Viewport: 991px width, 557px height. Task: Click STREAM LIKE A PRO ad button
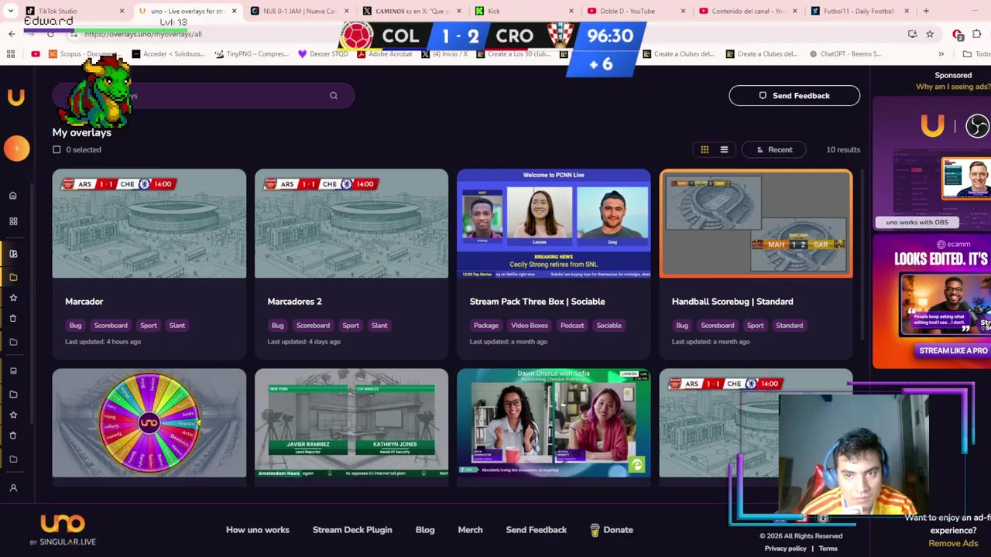(x=953, y=350)
